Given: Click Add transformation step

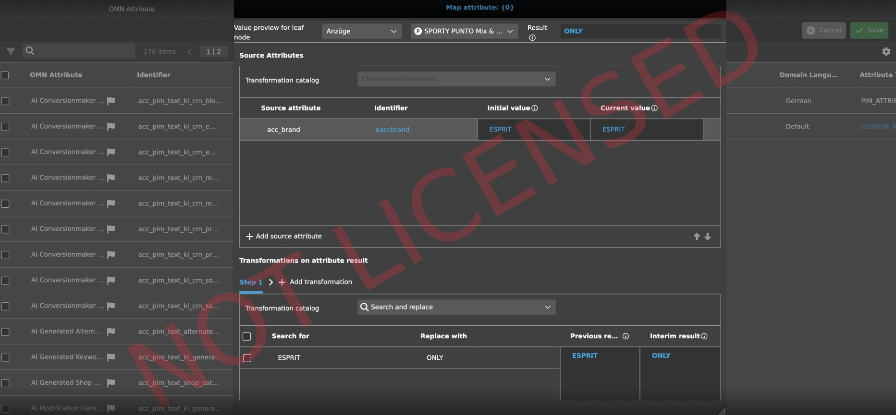Looking at the screenshot, I should pyautogui.click(x=316, y=282).
